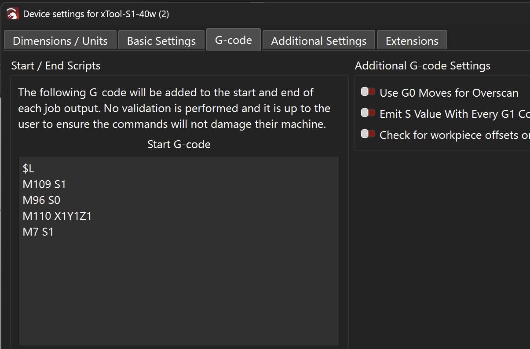Viewport: 530px width, 349px height.
Task: Enable Emit S Value With Every G1
Action: coord(368,113)
